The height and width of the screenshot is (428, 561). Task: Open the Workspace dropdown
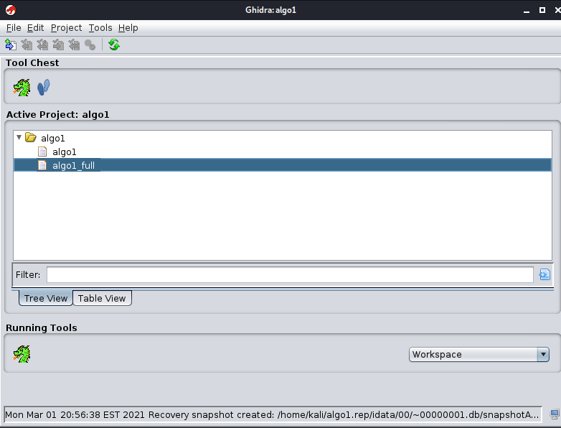[479, 354]
